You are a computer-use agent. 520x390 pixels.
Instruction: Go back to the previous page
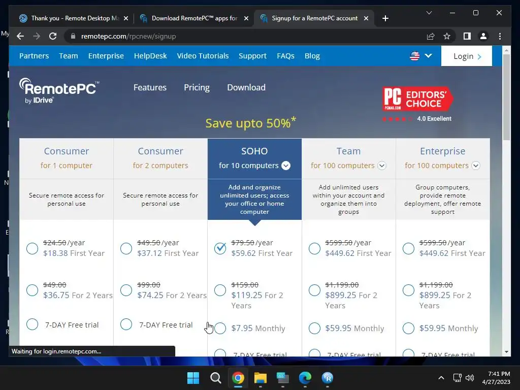20,36
